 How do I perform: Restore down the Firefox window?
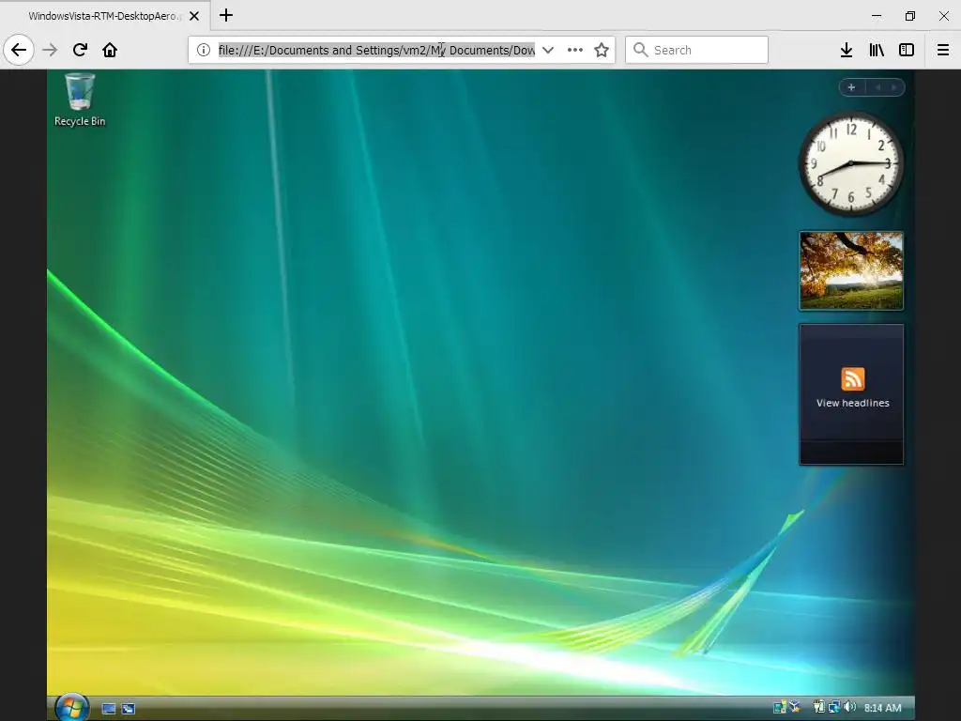click(x=910, y=16)
